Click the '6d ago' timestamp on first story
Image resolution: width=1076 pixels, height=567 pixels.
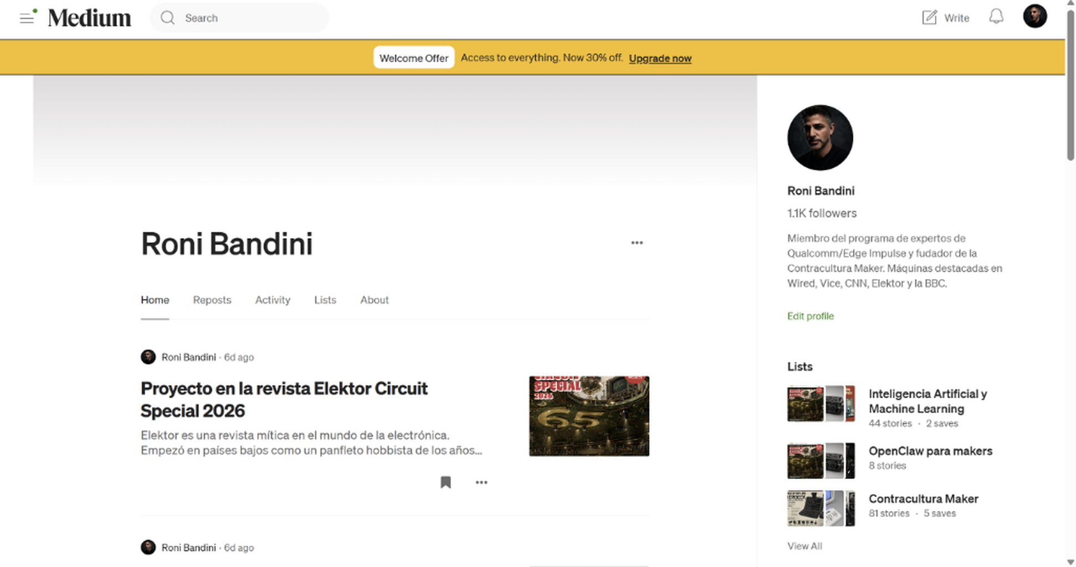pos(239,357)
